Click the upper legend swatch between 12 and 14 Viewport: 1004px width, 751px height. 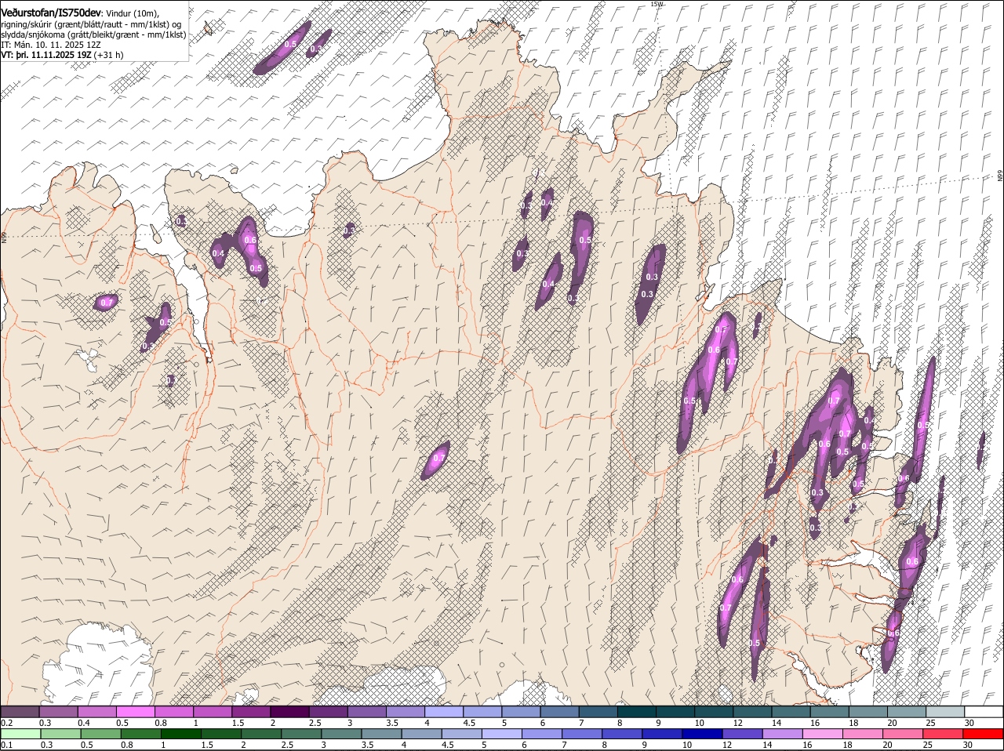point(751,711)
